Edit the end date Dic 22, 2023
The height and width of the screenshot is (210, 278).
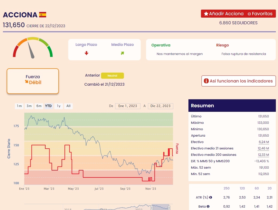coord(160,106)
